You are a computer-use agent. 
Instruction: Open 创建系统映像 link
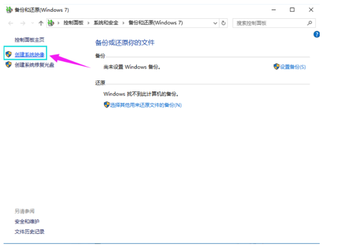coord(29,55)
